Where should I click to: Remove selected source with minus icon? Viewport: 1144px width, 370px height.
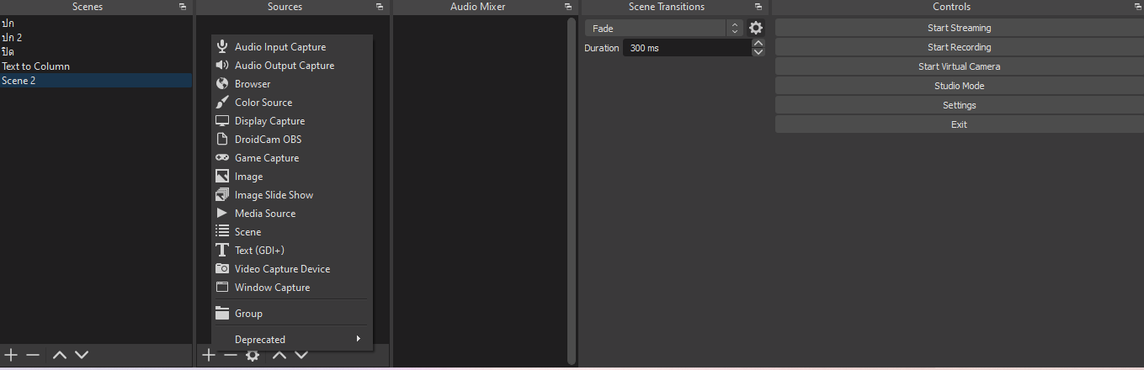230,355
